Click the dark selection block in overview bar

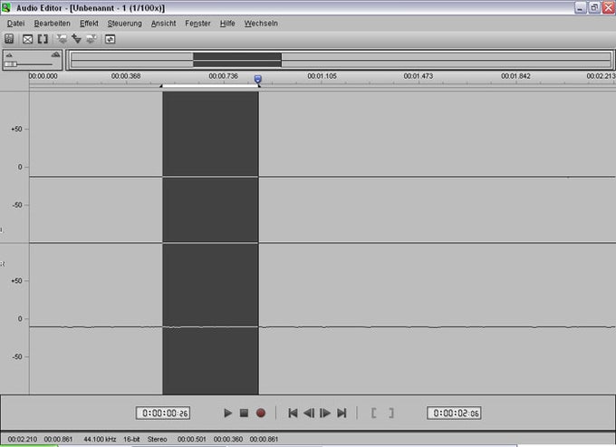(x=237, y=60)
